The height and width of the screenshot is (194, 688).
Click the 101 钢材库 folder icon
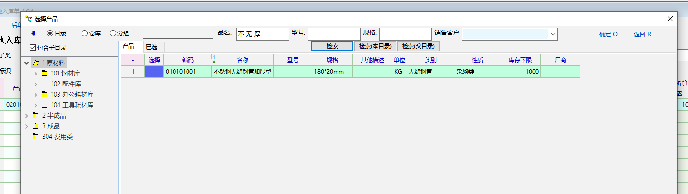[x=45, y=74]
